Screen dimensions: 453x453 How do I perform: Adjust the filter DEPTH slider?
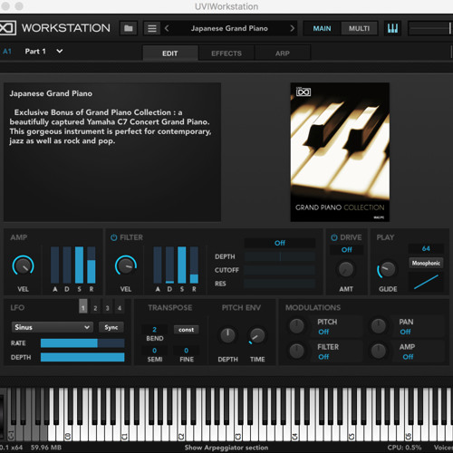point(280,256)
